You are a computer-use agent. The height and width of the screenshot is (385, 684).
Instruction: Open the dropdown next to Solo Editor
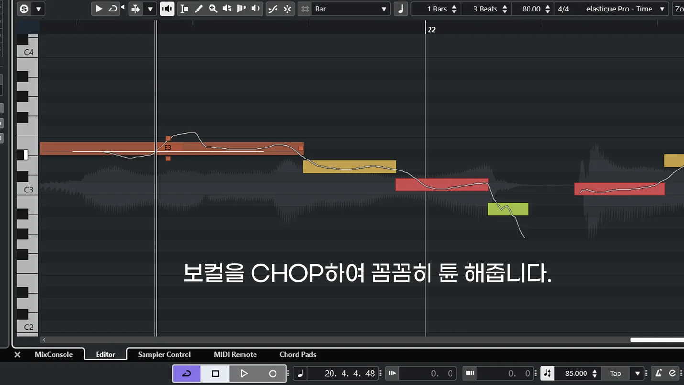click(38, 9)
